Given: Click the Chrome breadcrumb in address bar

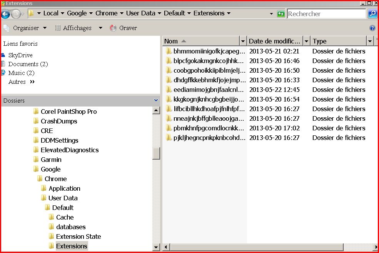Looking at the screenshot, I should coord(106,13).
